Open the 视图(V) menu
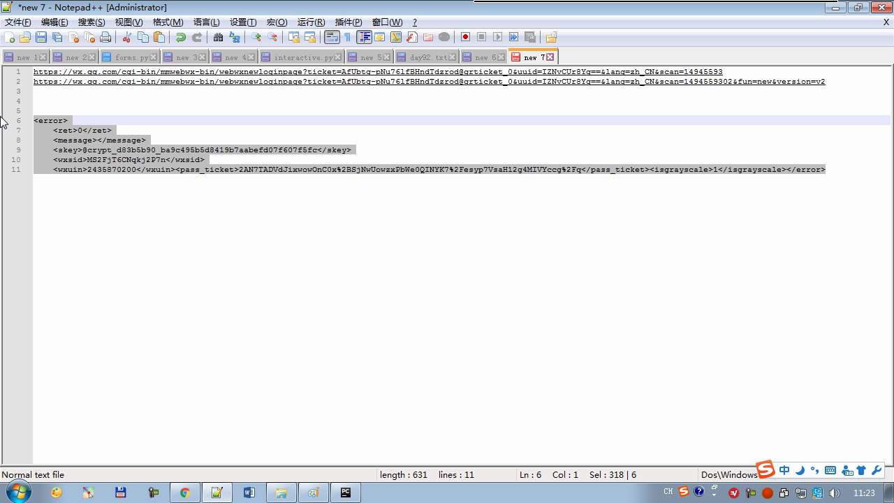This screenshot has width=894, height=503. (x=129, y=22)
